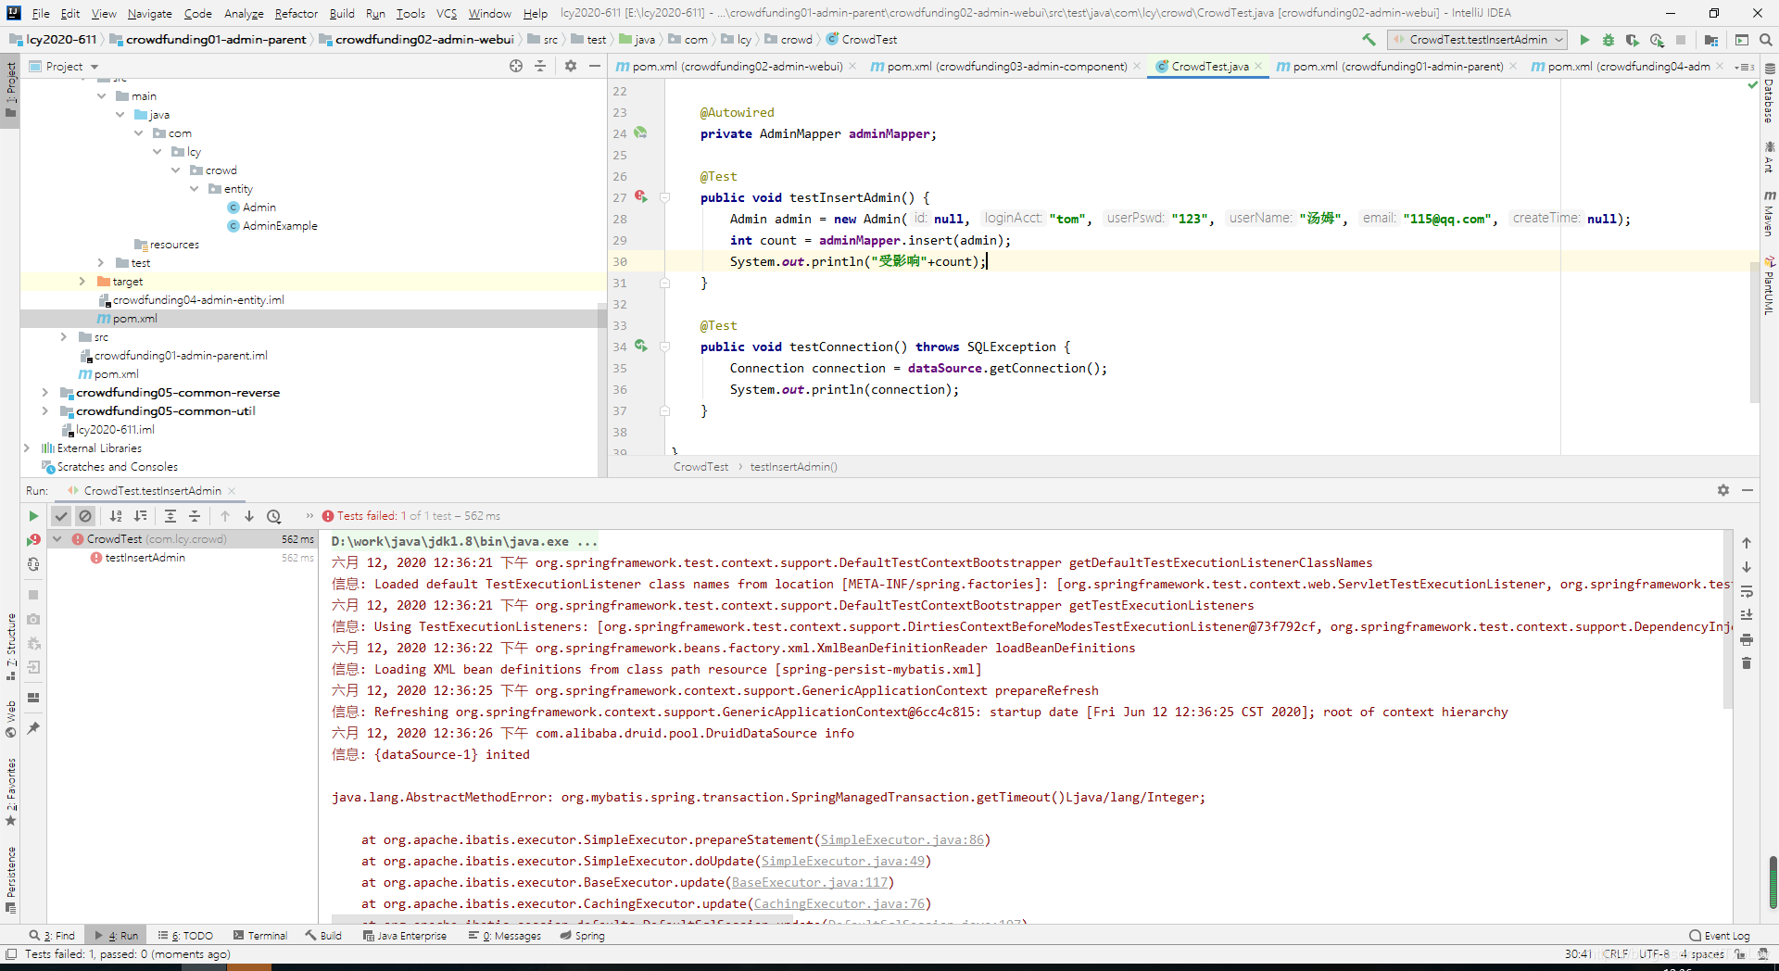This screenshot has height=971, width=1779.
Task: Collapse the main folder node
Action: pos(101,96)
